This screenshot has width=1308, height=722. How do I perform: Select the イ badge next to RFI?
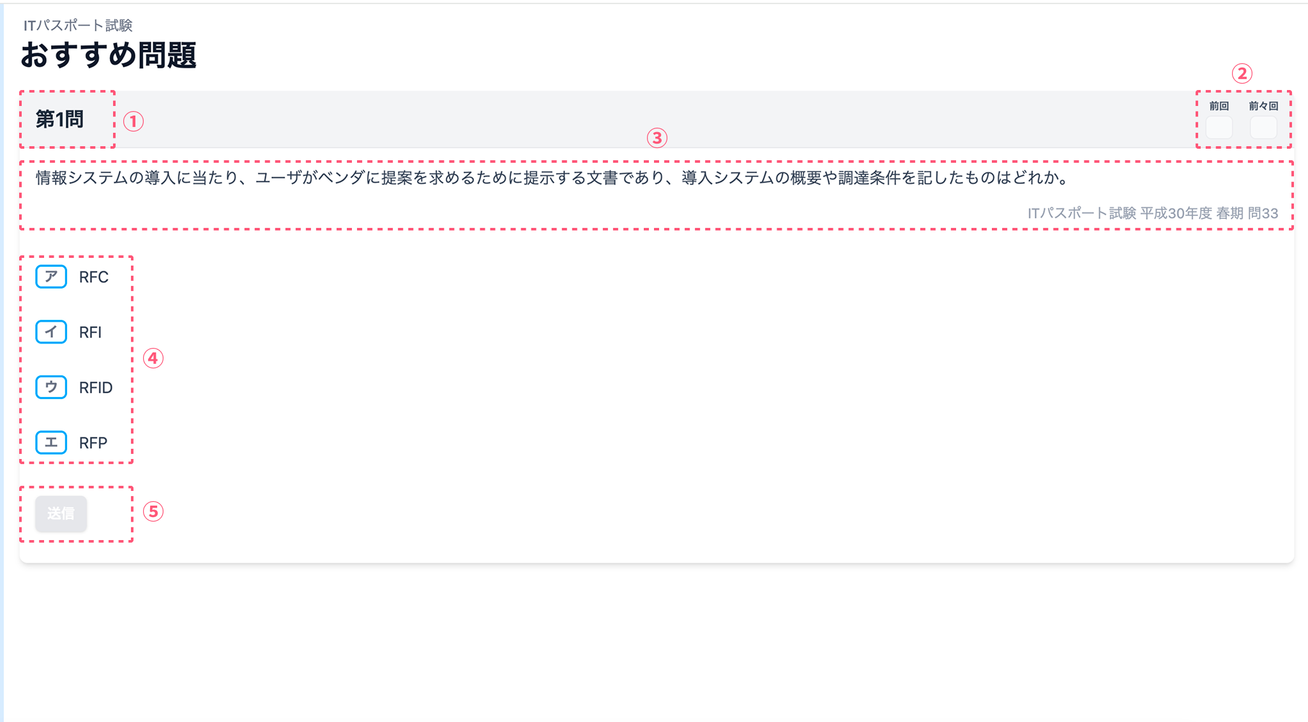[x=50, y=332]
